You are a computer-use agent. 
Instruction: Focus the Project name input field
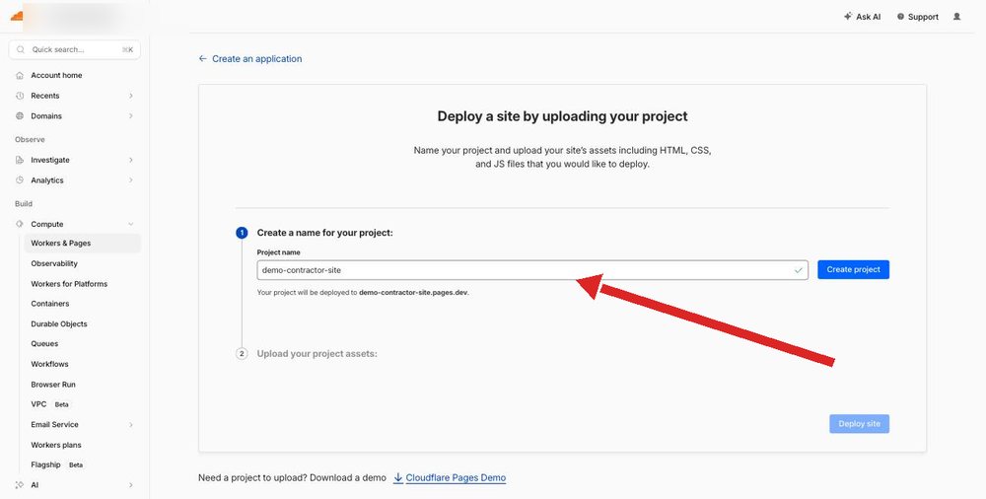pyautogui.click(x=532, y=270)
